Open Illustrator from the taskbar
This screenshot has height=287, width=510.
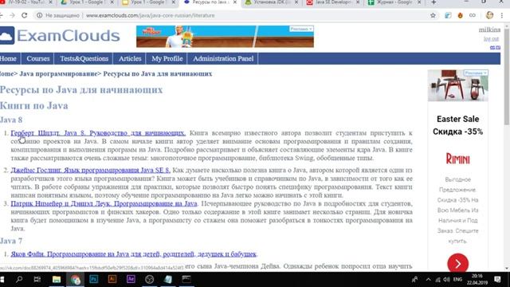coord(112,279)
